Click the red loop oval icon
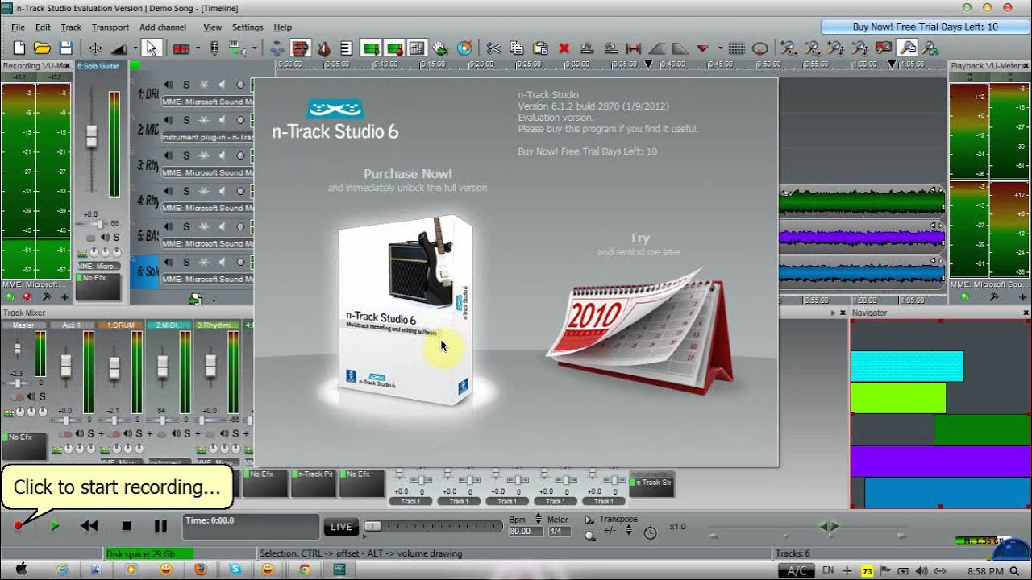The height and width of the screenshot is (580, 1032). [759, 48]
